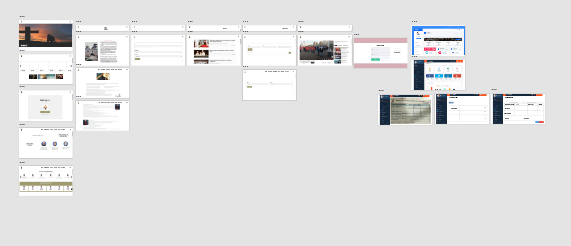The height and width of the screenshot is (246, 571).
Task: Open the first dropdown in the three-field search form
Action: [254, 47]
